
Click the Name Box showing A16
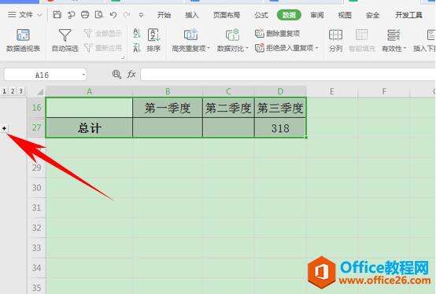click(42, 75)
